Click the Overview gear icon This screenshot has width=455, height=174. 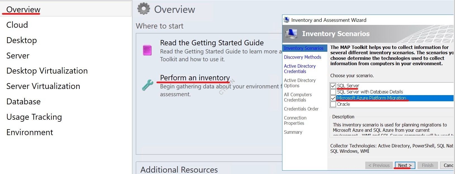point(144,9)
